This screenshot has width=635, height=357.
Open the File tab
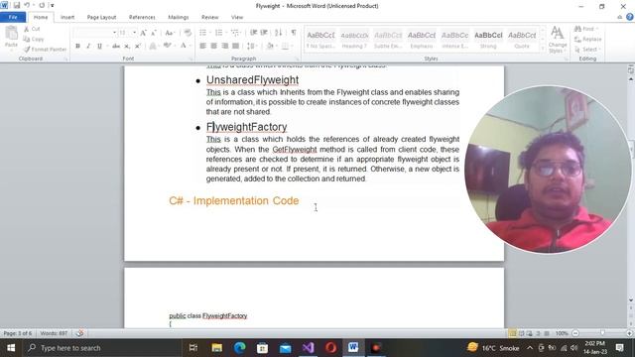point(13,17)
